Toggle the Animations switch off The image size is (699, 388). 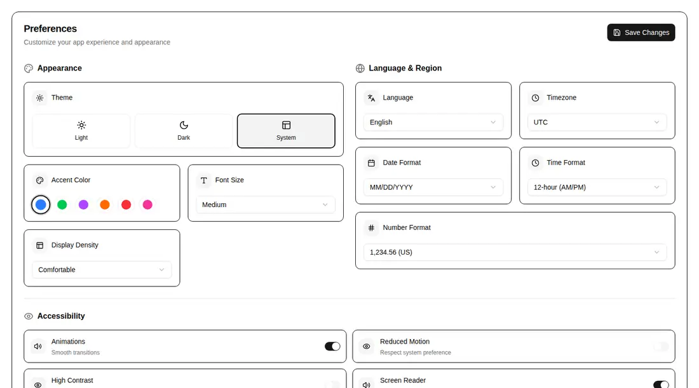[332, 346]
